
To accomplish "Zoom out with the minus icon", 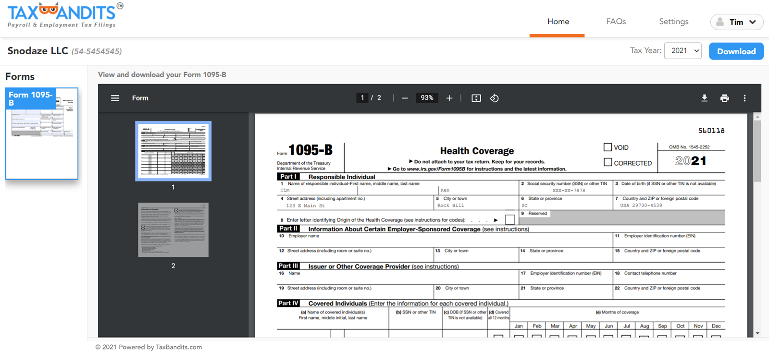I will click(405, 98).
